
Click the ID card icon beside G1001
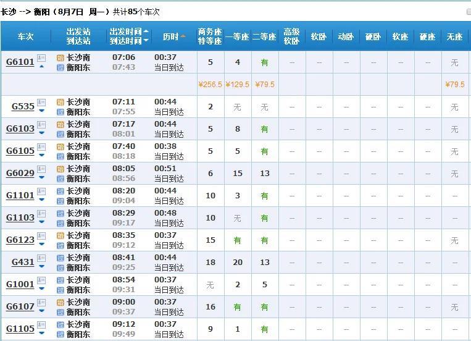[41, 280]
